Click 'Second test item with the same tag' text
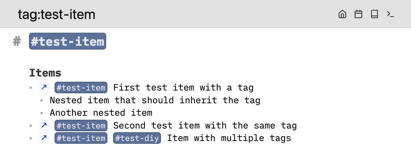411x165 pixels. [205, 125]
